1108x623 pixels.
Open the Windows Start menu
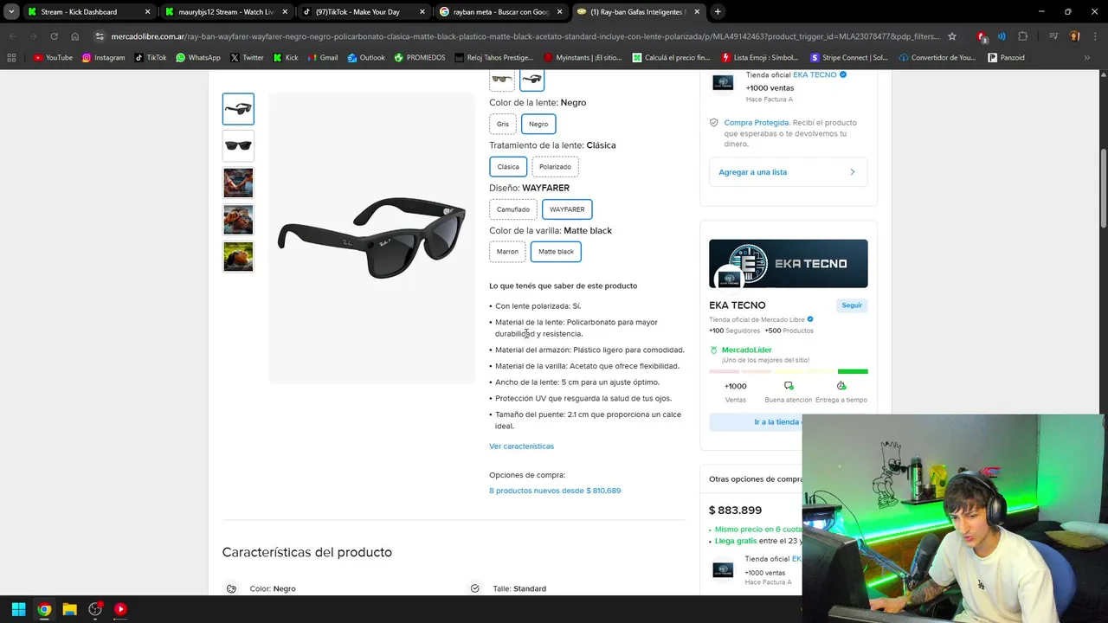pyautogui.click(x=18, y=609)
